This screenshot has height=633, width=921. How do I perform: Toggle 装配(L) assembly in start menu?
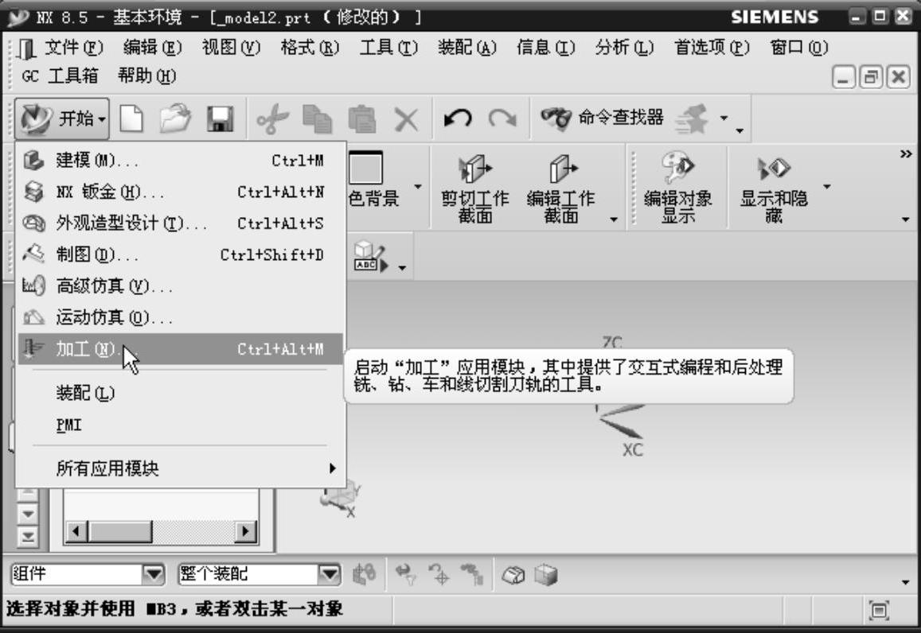180,393
